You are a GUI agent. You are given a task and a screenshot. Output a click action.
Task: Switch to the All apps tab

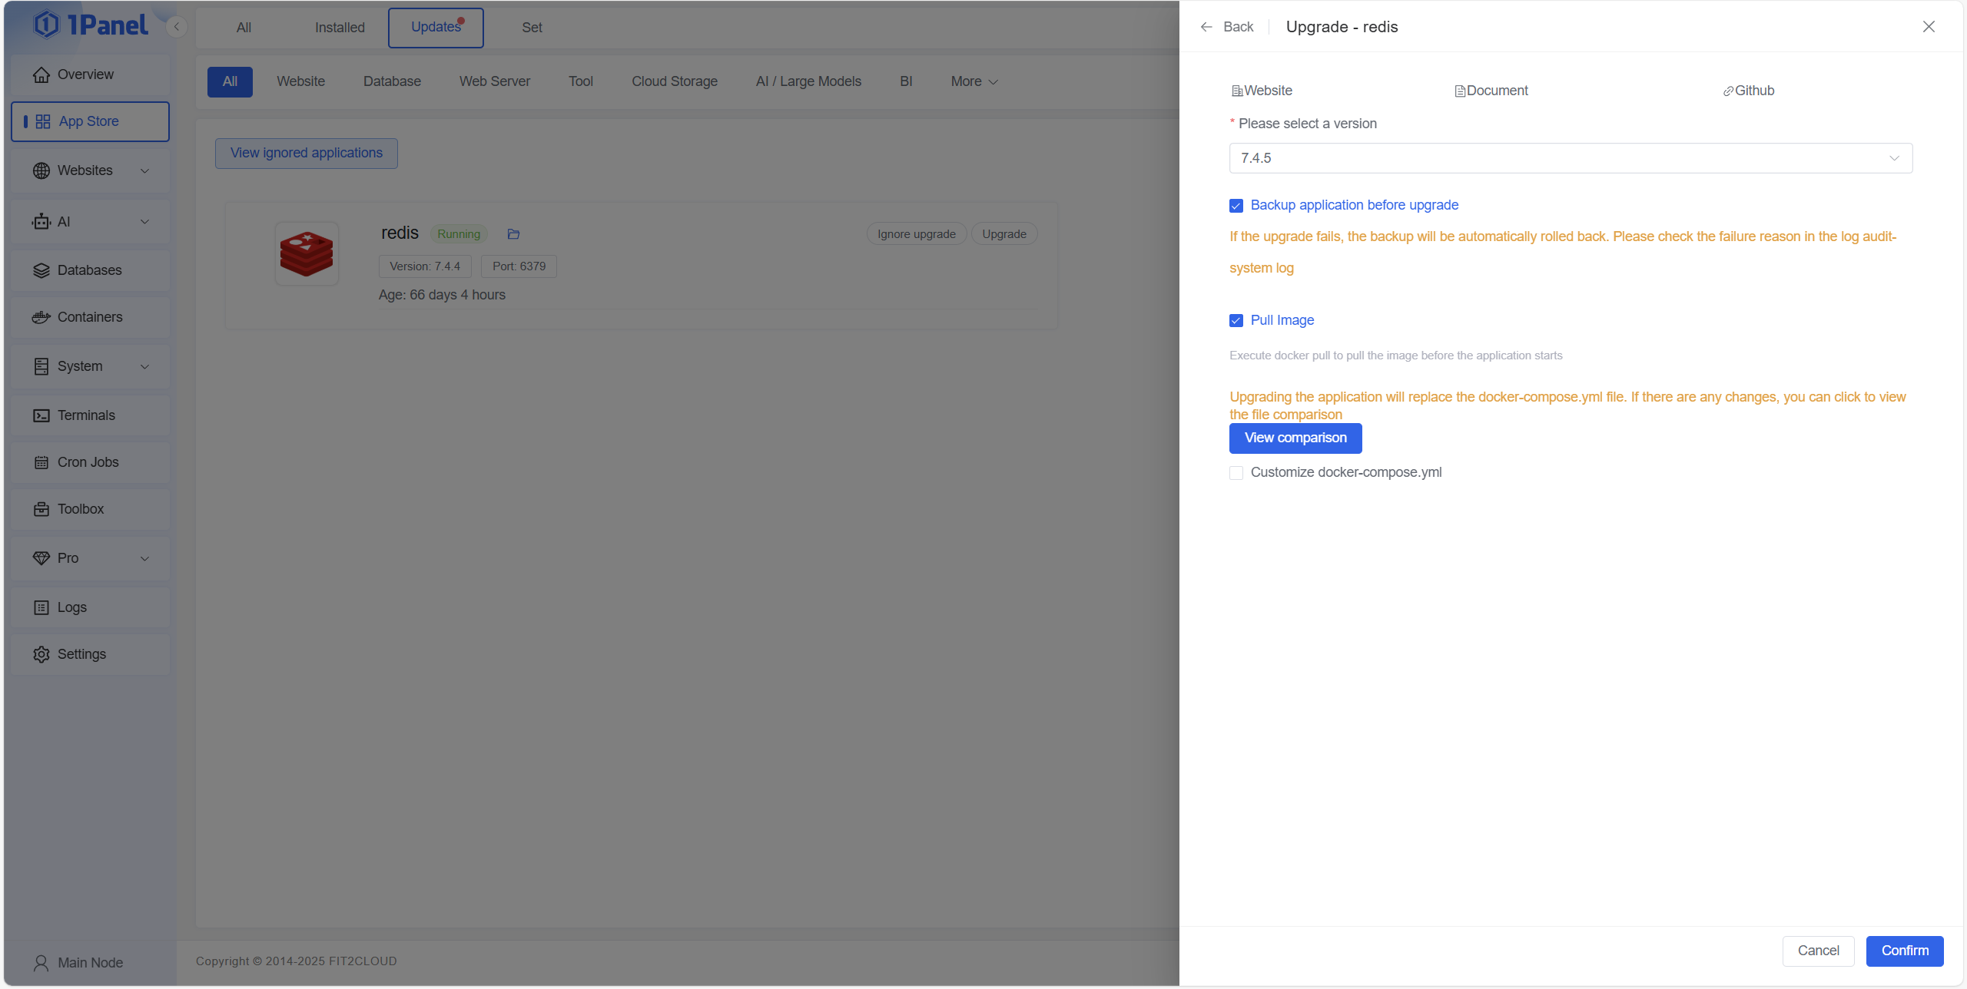click(x=244, y=28)
